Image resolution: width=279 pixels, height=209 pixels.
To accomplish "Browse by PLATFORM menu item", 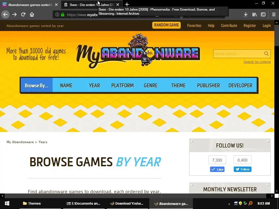I will [x=122, y=85].
